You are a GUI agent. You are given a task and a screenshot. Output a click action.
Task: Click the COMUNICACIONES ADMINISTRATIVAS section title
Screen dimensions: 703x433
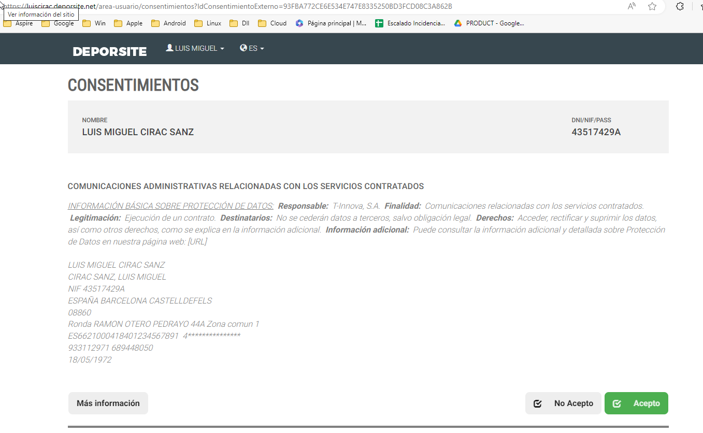[x=246, y=186]
